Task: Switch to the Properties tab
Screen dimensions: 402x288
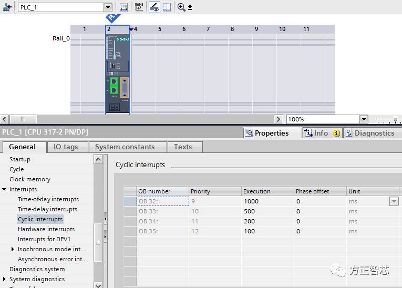Action: point(266,133)
